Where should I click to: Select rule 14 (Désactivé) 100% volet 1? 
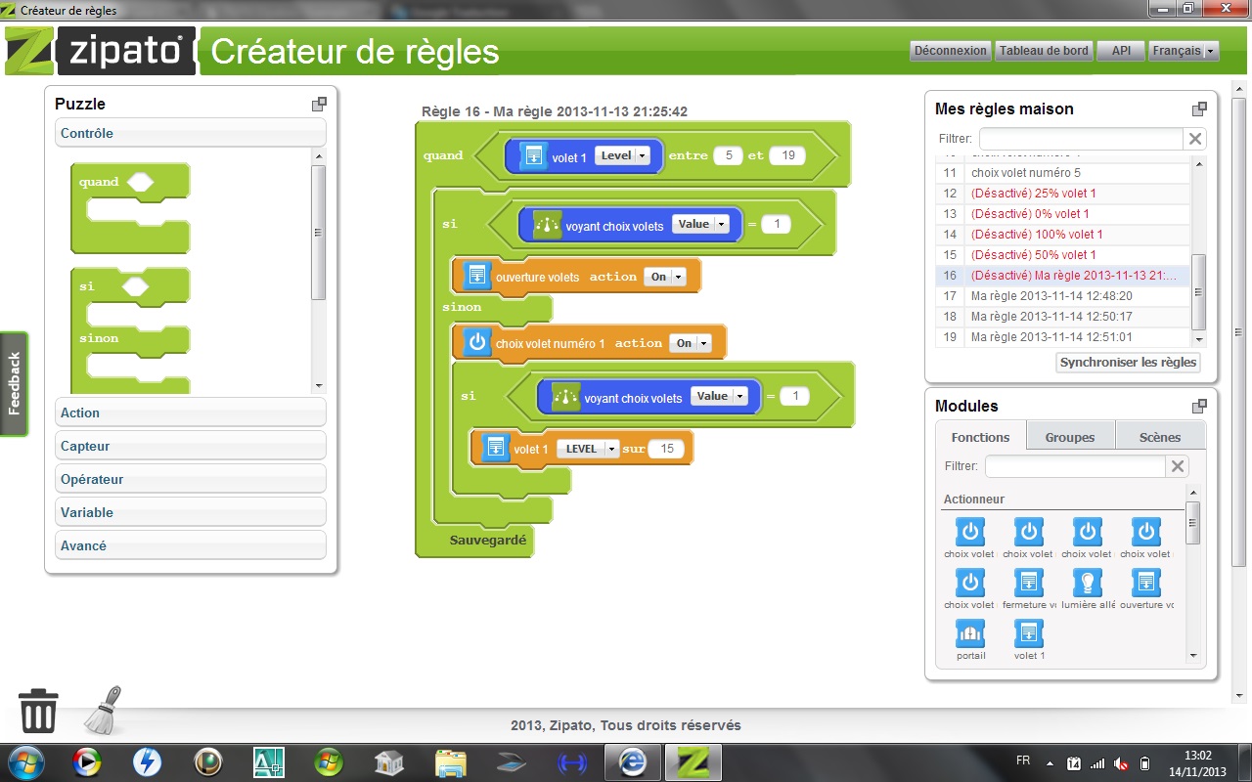pos(1062,235)
